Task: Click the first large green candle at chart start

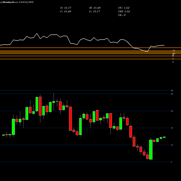Action: 13,127
